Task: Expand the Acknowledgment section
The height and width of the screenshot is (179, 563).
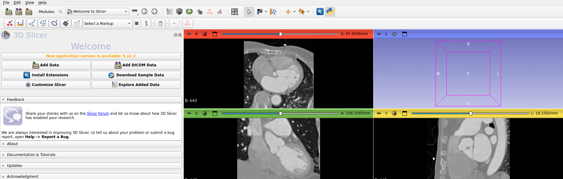Action: 91,176
